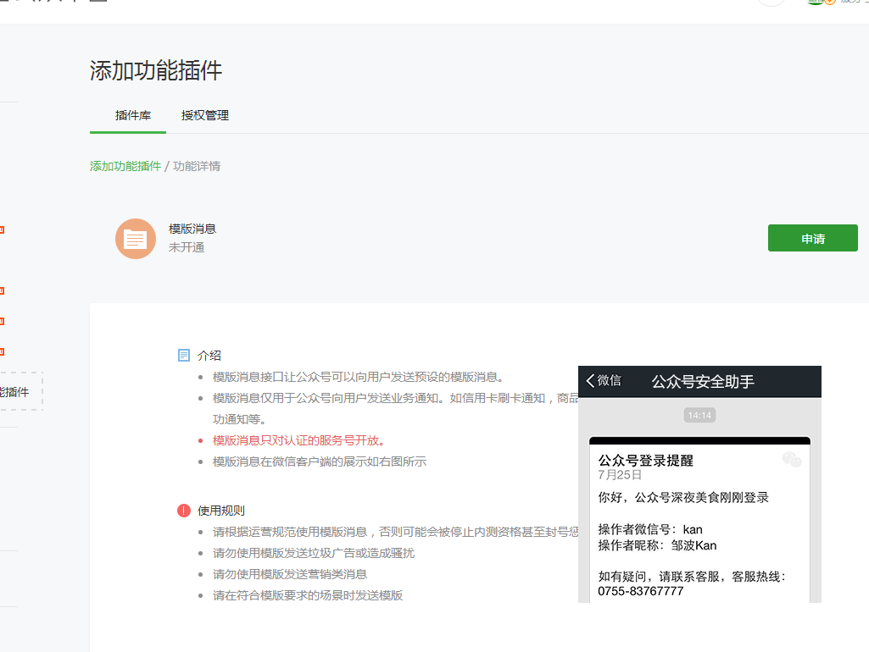Open the 授权管理 tab
The width and height of the screenshot is (869, 652).
click(x=205, y=115)
